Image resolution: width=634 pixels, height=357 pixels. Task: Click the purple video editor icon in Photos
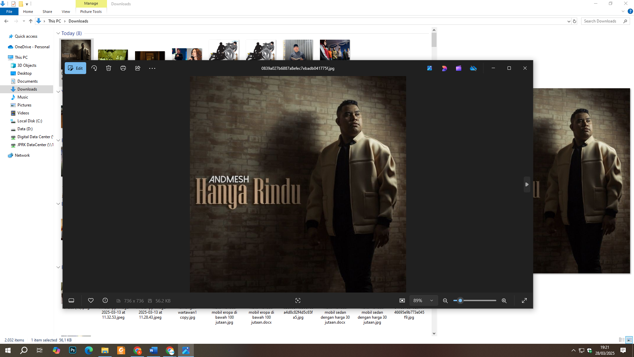(459, 68)
